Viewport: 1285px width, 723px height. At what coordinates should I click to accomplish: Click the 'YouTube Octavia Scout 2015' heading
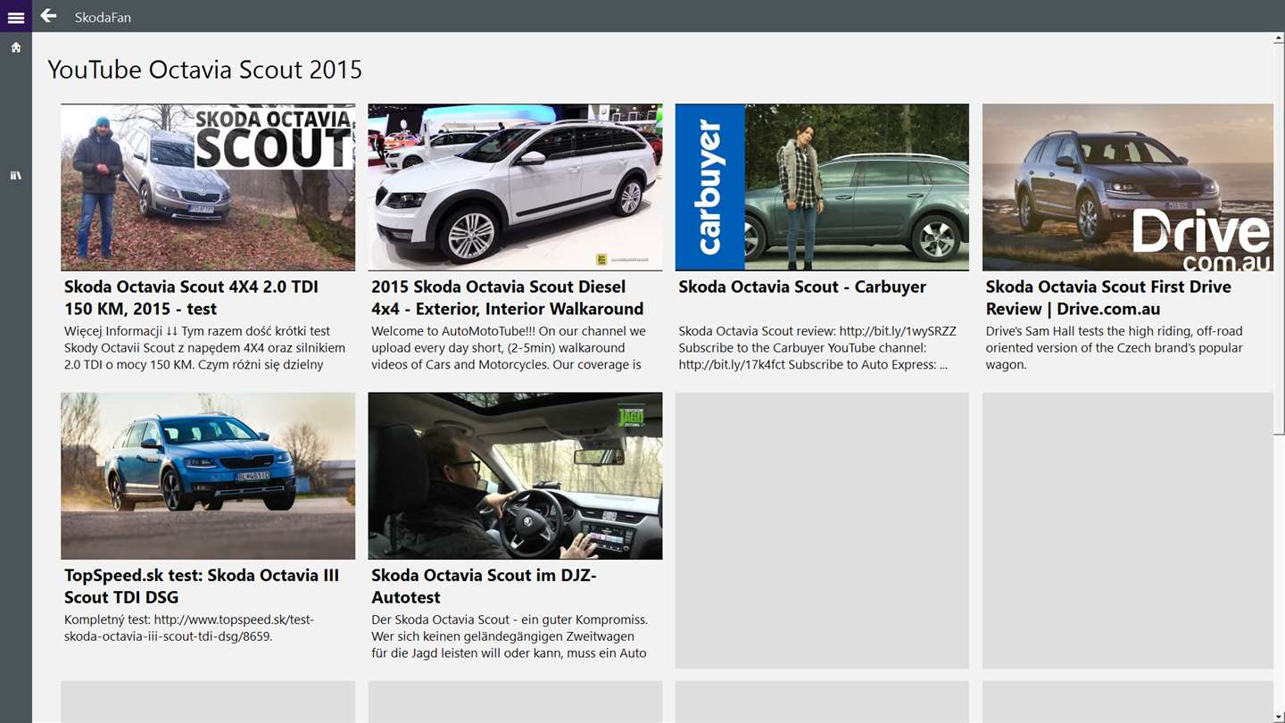pos(205,70)
